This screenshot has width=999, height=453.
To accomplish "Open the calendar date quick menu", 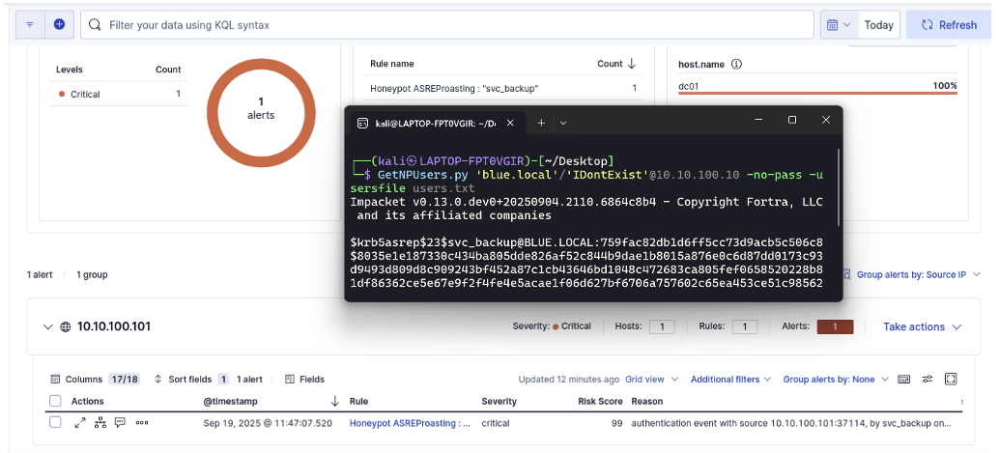I will [x=837, y=25].
